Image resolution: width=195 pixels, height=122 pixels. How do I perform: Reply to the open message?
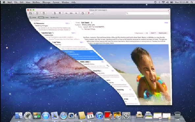(67, 13)
